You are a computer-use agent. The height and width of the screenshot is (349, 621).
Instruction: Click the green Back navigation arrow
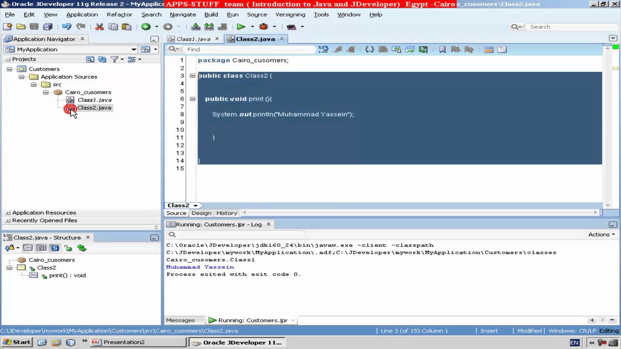tap(146, 27)
